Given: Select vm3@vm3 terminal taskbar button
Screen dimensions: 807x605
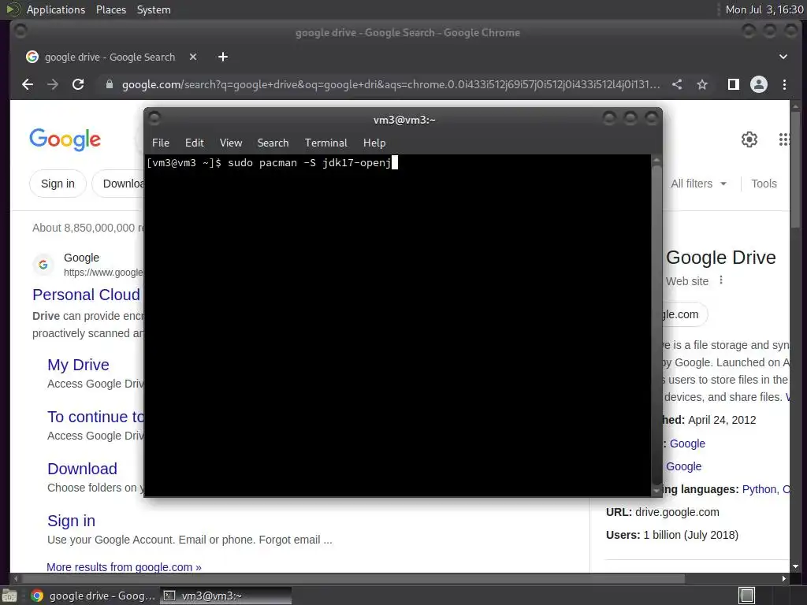Looking at the screenshot, I should tap(226, 596).
